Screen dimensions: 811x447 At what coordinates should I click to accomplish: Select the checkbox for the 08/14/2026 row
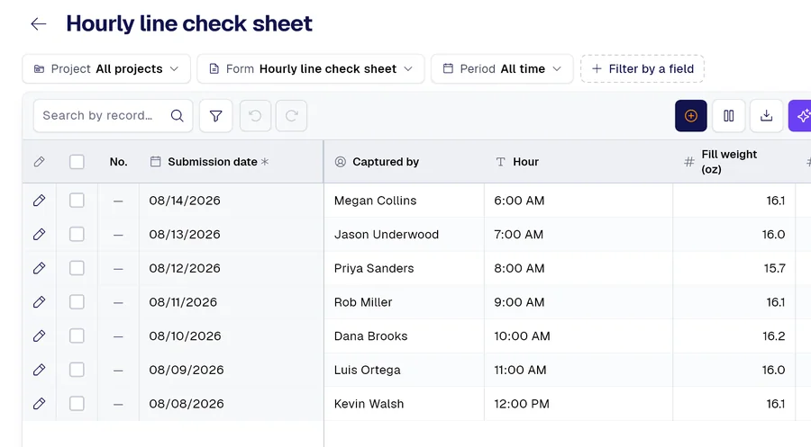coord(77,201)
